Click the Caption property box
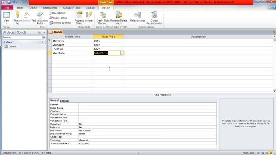 [147, 111]
